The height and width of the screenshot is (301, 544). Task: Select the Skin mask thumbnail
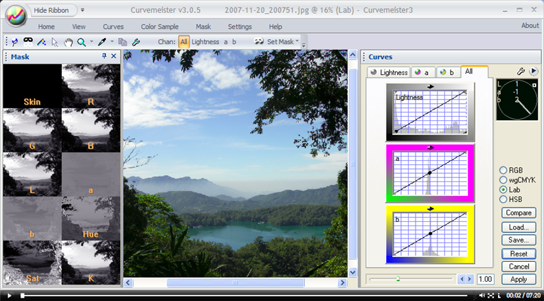tap(32, 86)
